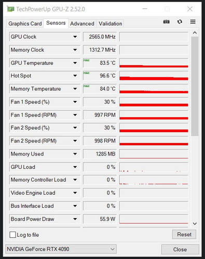Image resolution: width=205 pixels, height=259 pixels.
Task: Click the refresh sensors icon
Action: [180, 22]
